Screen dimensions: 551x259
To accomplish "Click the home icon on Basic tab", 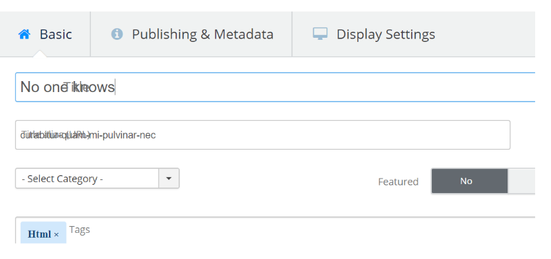I will [24, 34].
